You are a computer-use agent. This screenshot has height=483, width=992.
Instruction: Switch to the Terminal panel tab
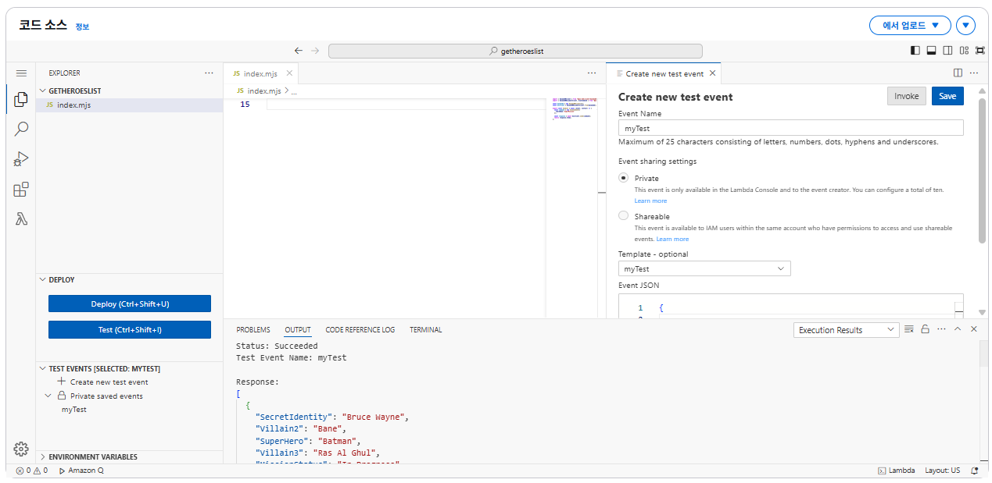(425, 330)
